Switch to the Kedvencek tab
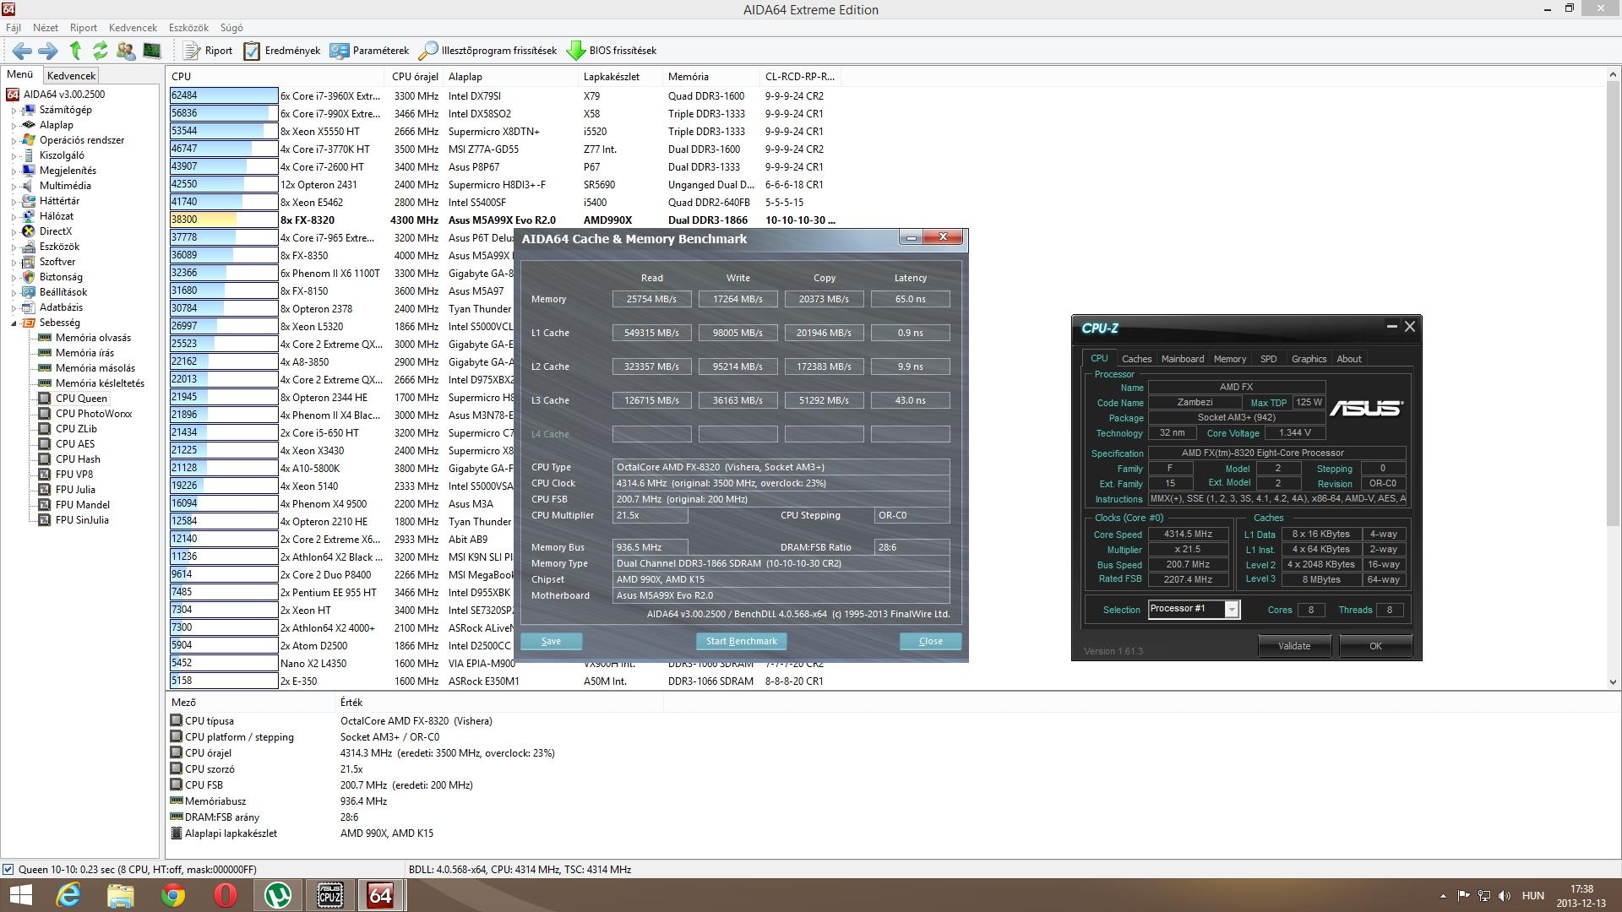The width and height of the screenshot is (1622, 912). [71, 75]
